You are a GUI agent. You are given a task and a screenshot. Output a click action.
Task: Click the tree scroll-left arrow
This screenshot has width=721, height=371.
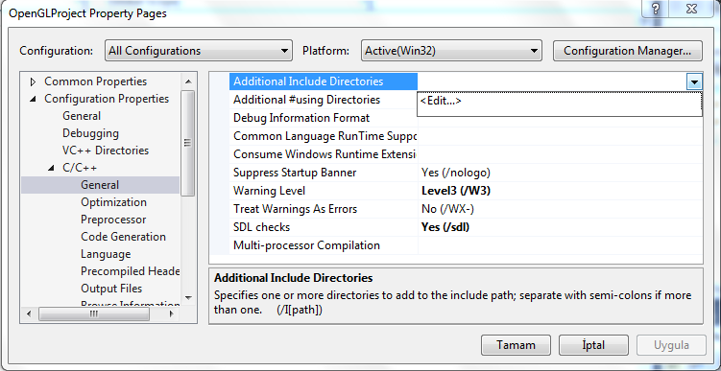point(29,314)
